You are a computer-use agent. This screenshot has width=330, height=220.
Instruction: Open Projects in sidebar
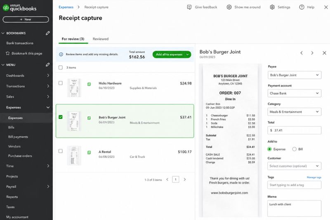12,176
